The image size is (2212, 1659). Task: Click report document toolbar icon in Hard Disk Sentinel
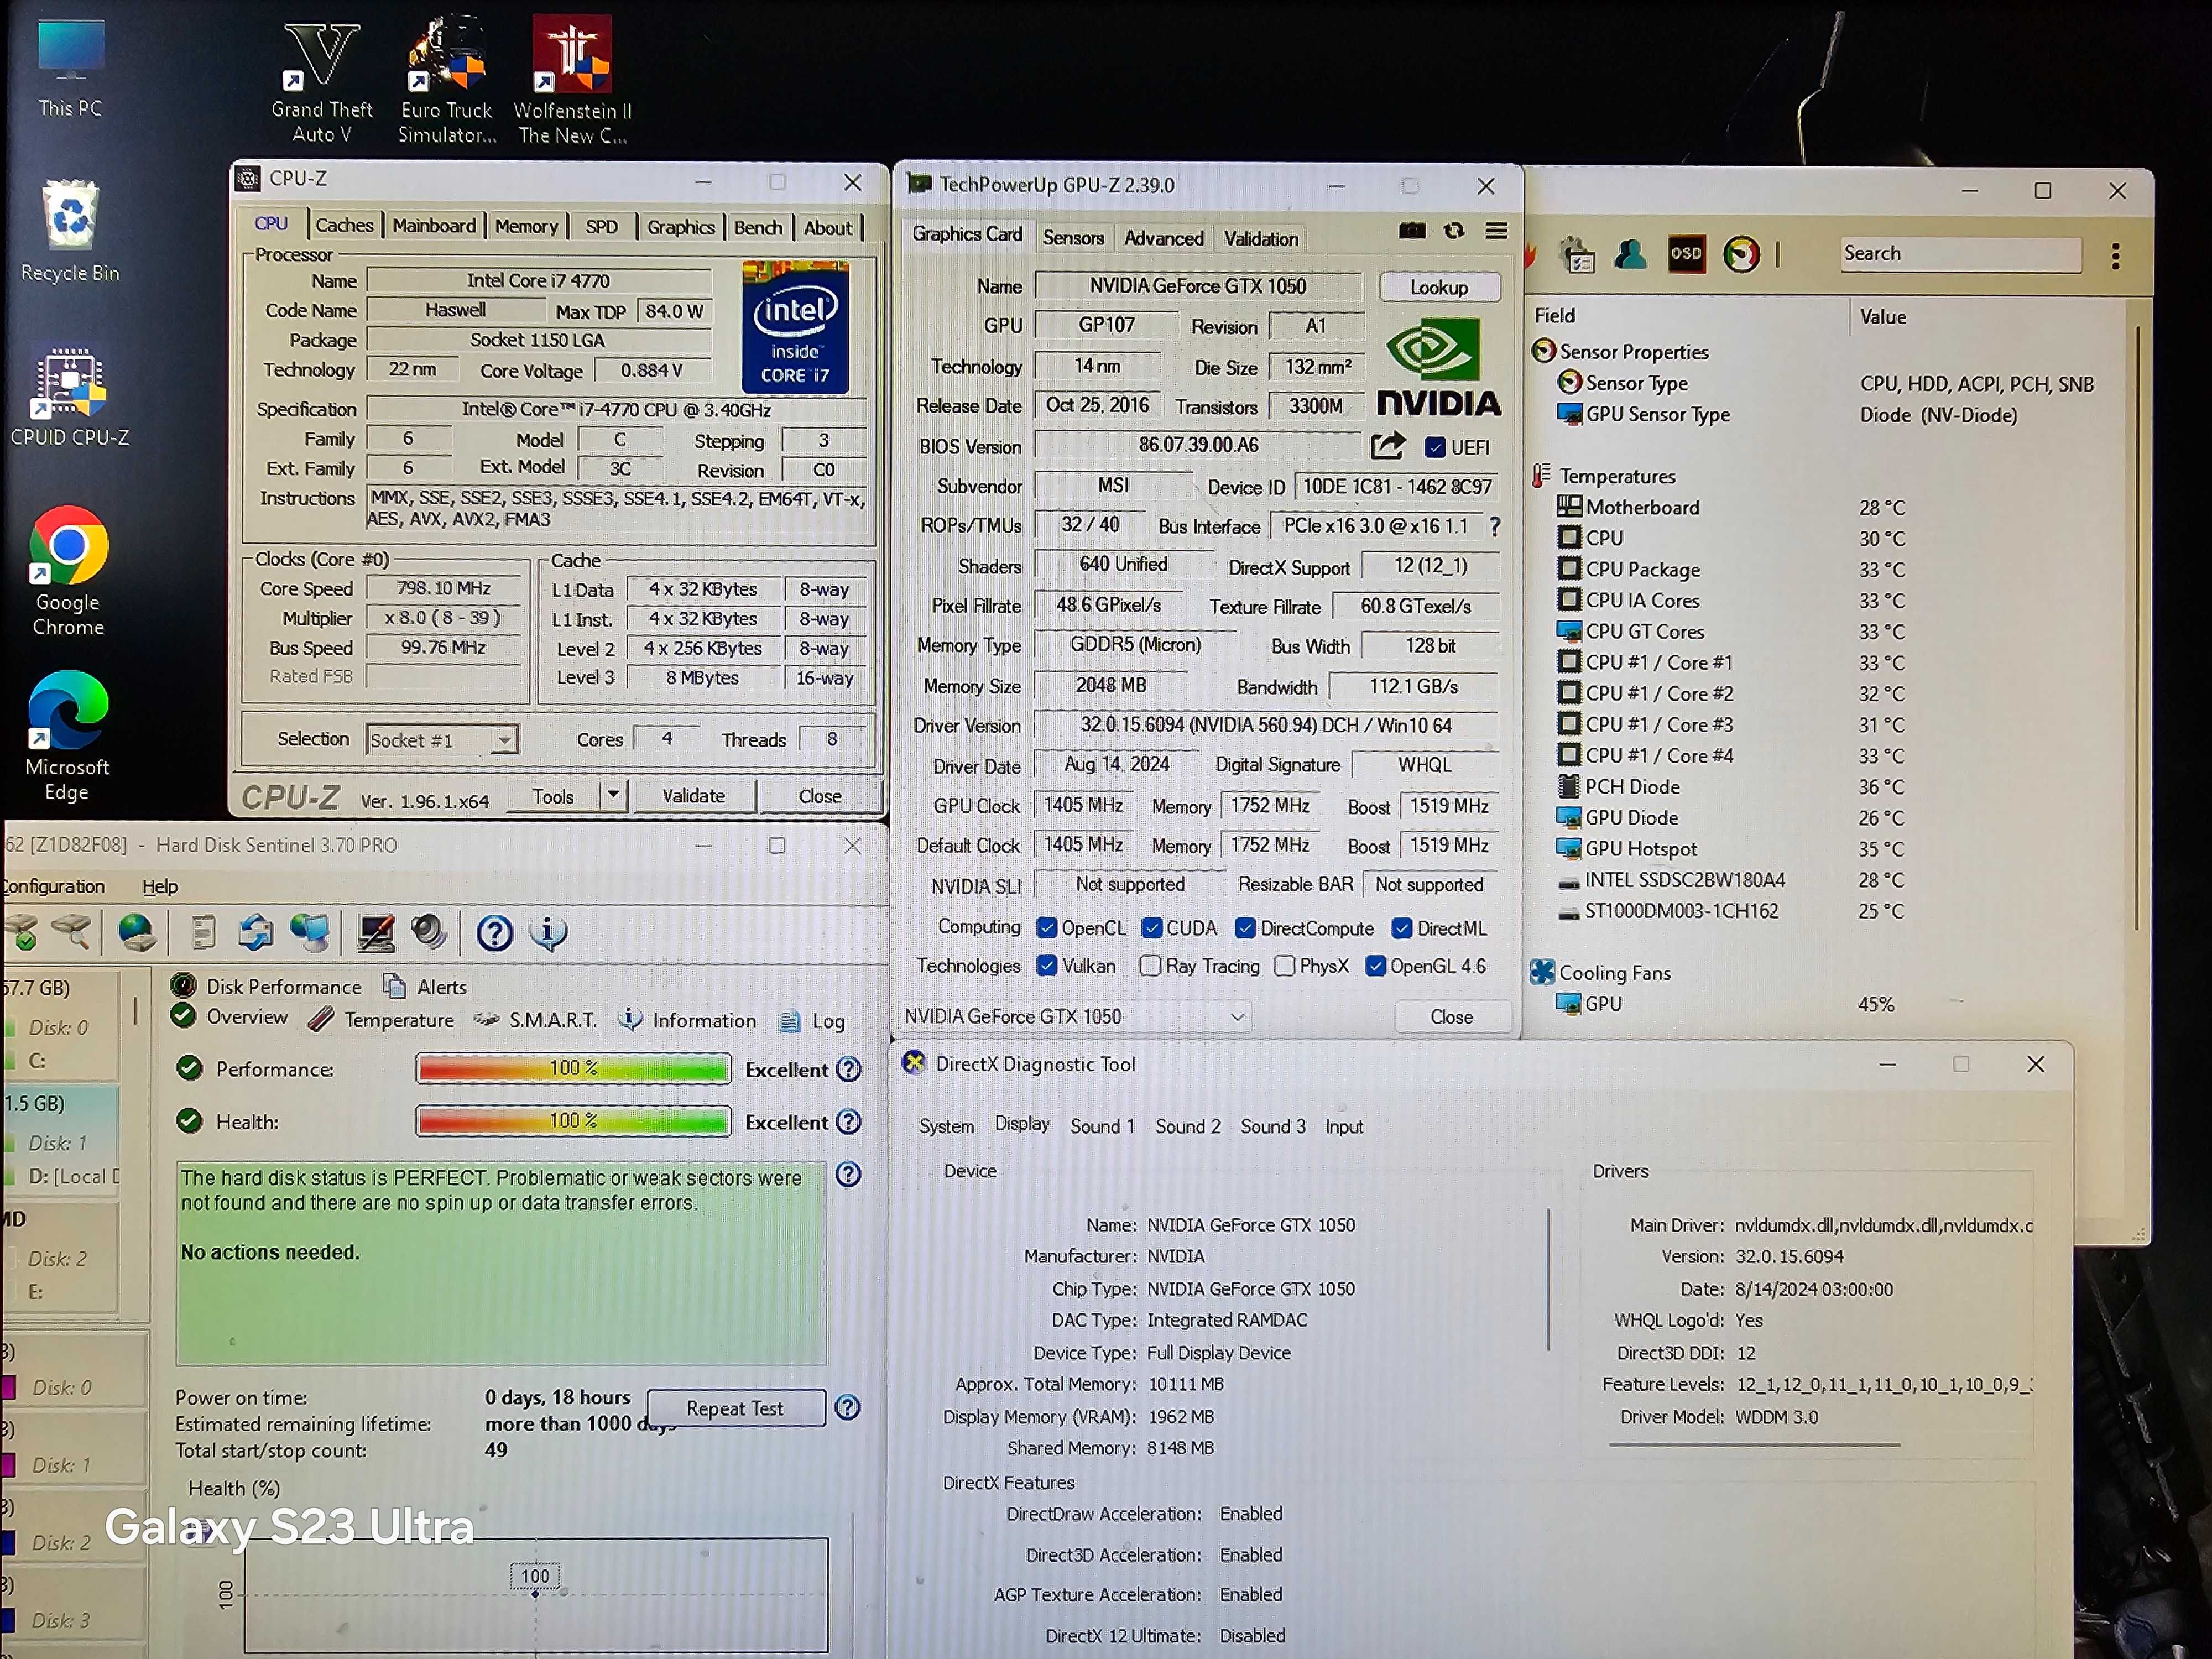(x=203, y=932)
